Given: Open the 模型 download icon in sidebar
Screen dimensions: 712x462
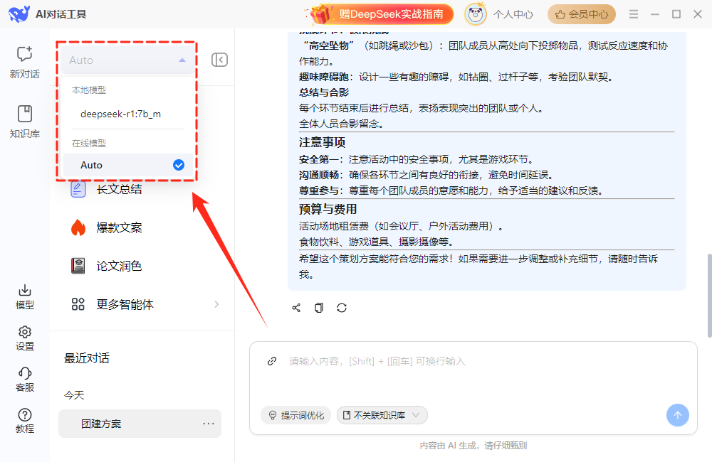Looking at the screenshot, I should tap(24, 296).
